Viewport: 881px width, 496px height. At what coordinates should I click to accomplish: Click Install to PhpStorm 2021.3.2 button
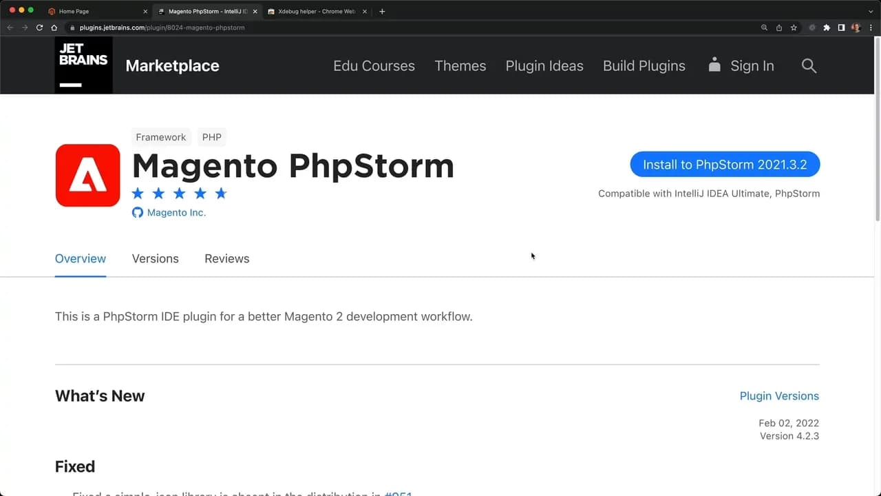pyautogui.click(x=725, y=165)
